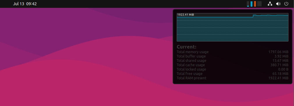294x106 pixels.
Task: Open the power menu icon
Action: tap(286, 4)
